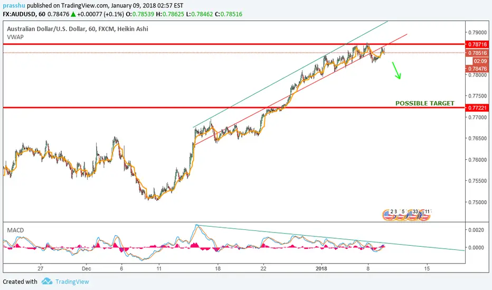Click the US economic event icon labeled 5
The width and height of the screenshot is (492, 290).
(x=400, y=215)
